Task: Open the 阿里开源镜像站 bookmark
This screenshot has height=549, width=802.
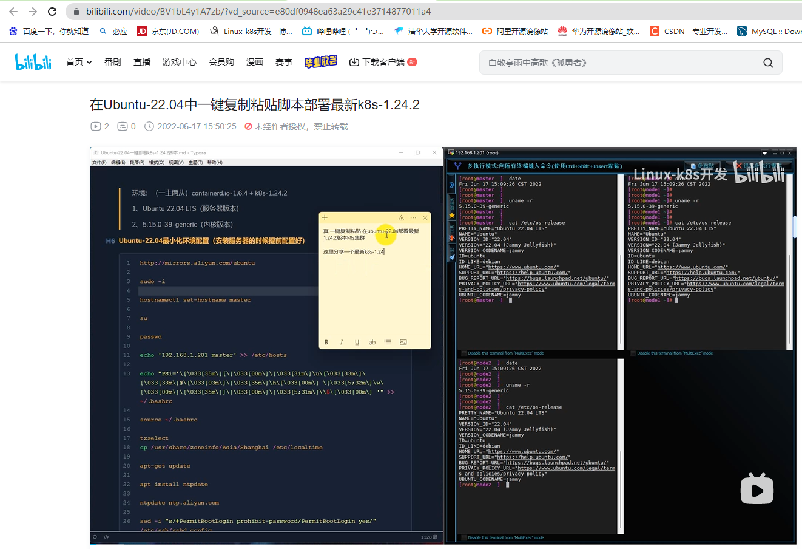Action: [515, 31]
